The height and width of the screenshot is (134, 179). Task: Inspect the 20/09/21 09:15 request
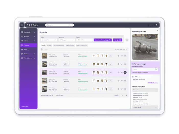pyautogui.click(x=118, y=56)
